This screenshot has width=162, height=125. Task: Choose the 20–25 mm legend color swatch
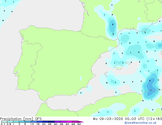pyautogui.click(x=46, y=122)
